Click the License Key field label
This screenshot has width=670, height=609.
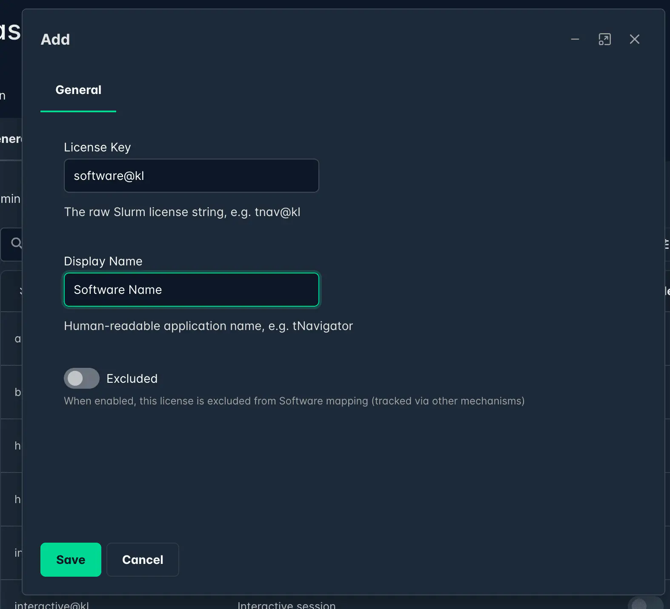tap(97, 147)
